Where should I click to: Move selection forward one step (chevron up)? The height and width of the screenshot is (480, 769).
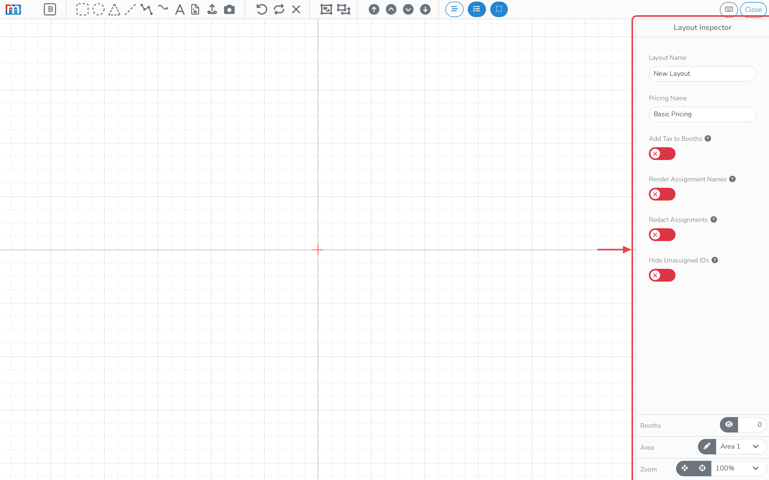pos(391,10)
